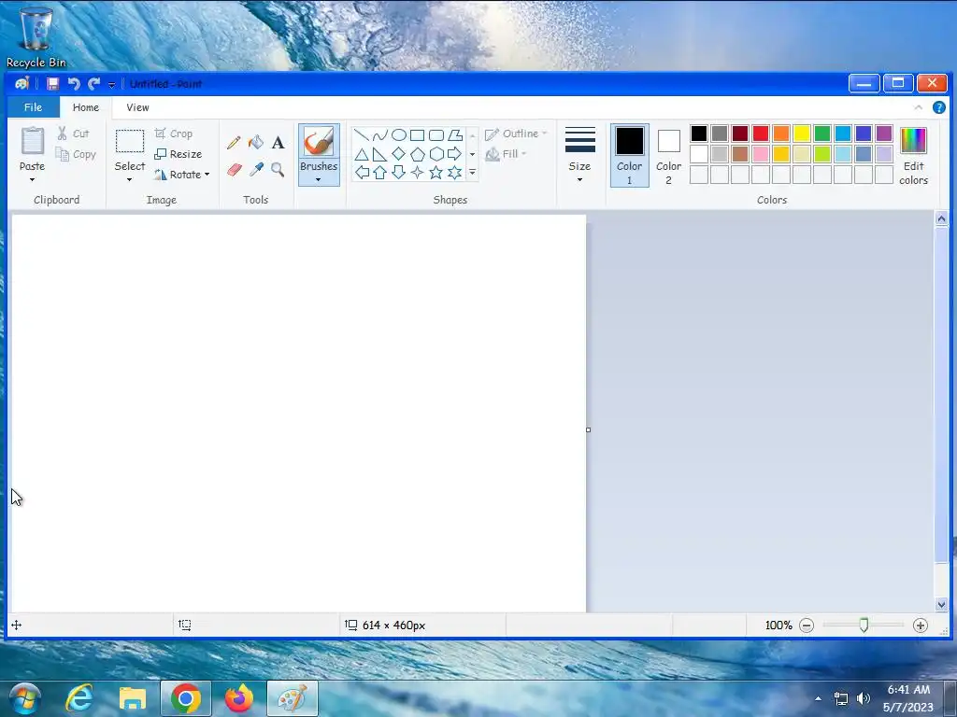Open Customize Quick Access Toolbar dropdown

pos(112,84)
